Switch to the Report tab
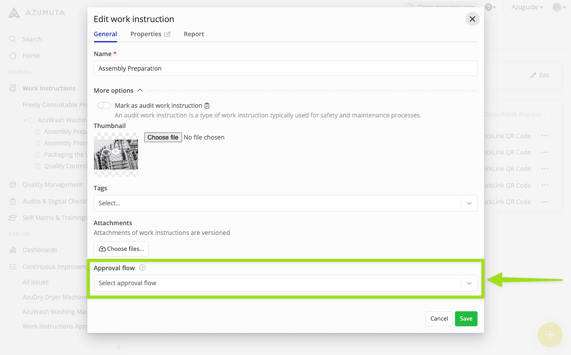571x355 pixels. [x=194, y=34]
